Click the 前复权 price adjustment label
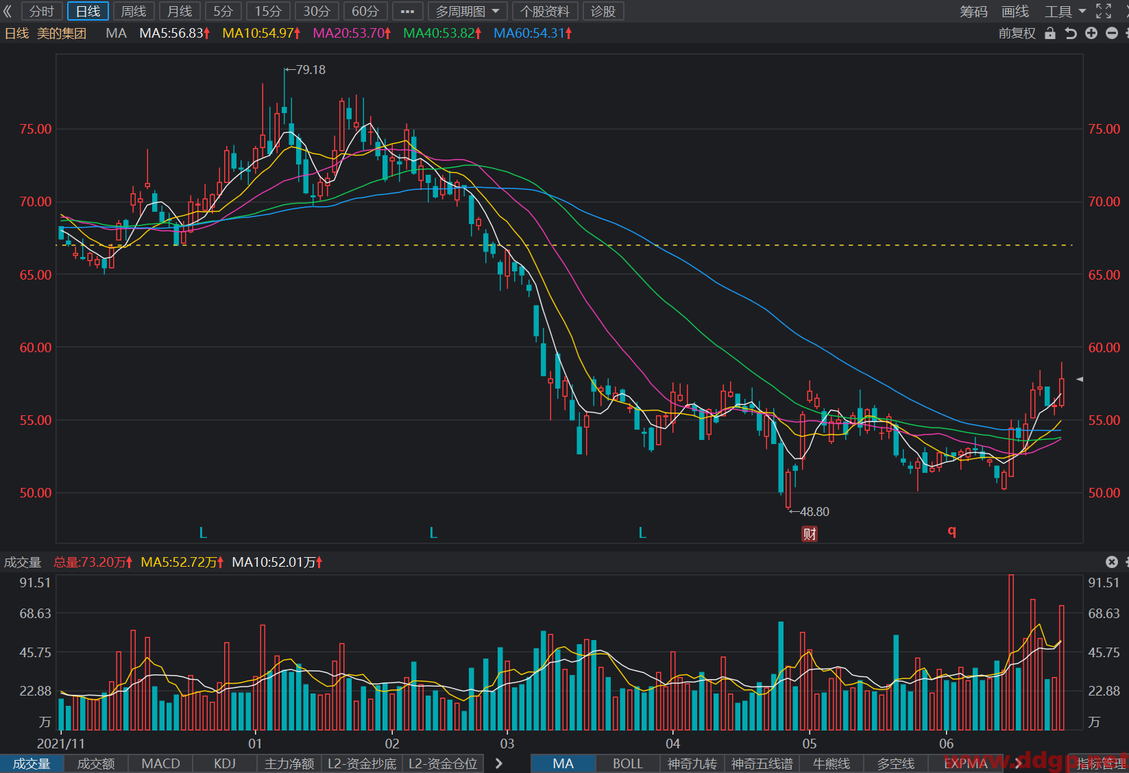The width and height of the screenshot is (1129, 773). pos(1017,33)
